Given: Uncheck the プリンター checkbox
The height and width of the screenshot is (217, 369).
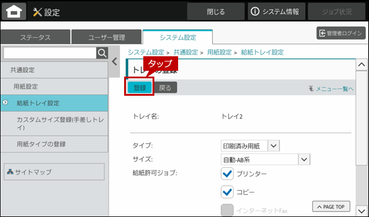Looking at the screenshot, I should [227, 173].
